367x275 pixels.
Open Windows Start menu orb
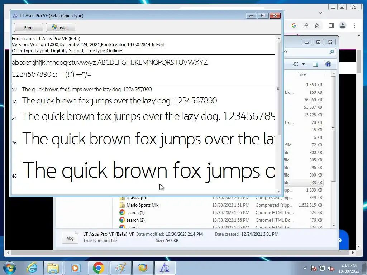coord(10,268)
